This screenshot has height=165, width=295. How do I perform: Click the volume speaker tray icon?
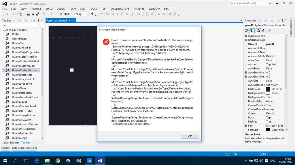pyautogui.click(x=261, y=161)
